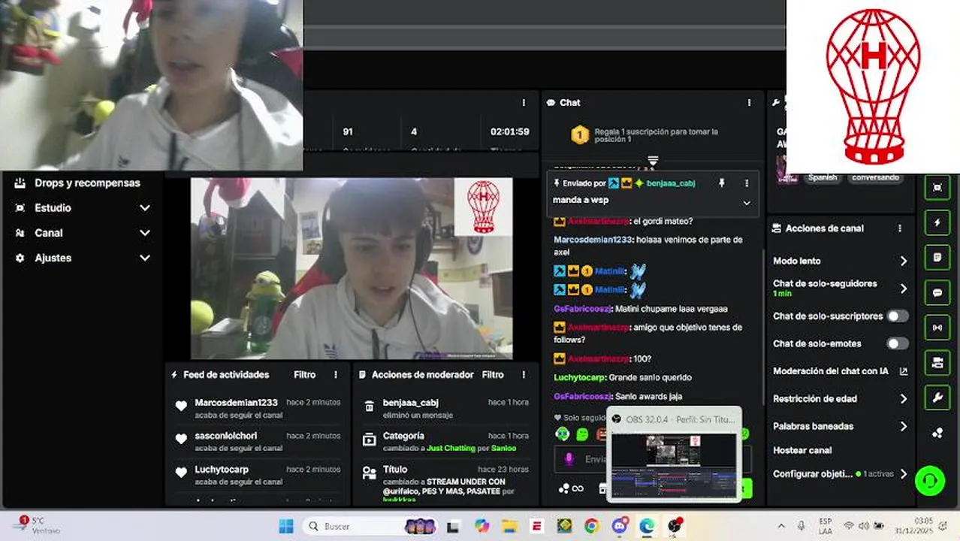The height and width of the screenshot is (541, 960).
Task: Click the green headset support button
Action: click(930, 480)
